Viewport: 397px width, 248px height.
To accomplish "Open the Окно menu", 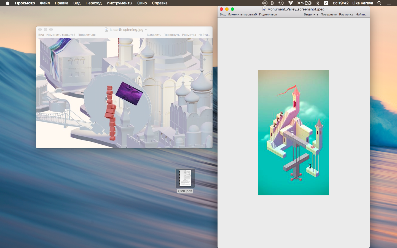I will 142,3.
